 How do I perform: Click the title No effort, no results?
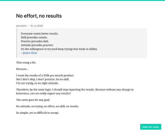tap(39, 16)
